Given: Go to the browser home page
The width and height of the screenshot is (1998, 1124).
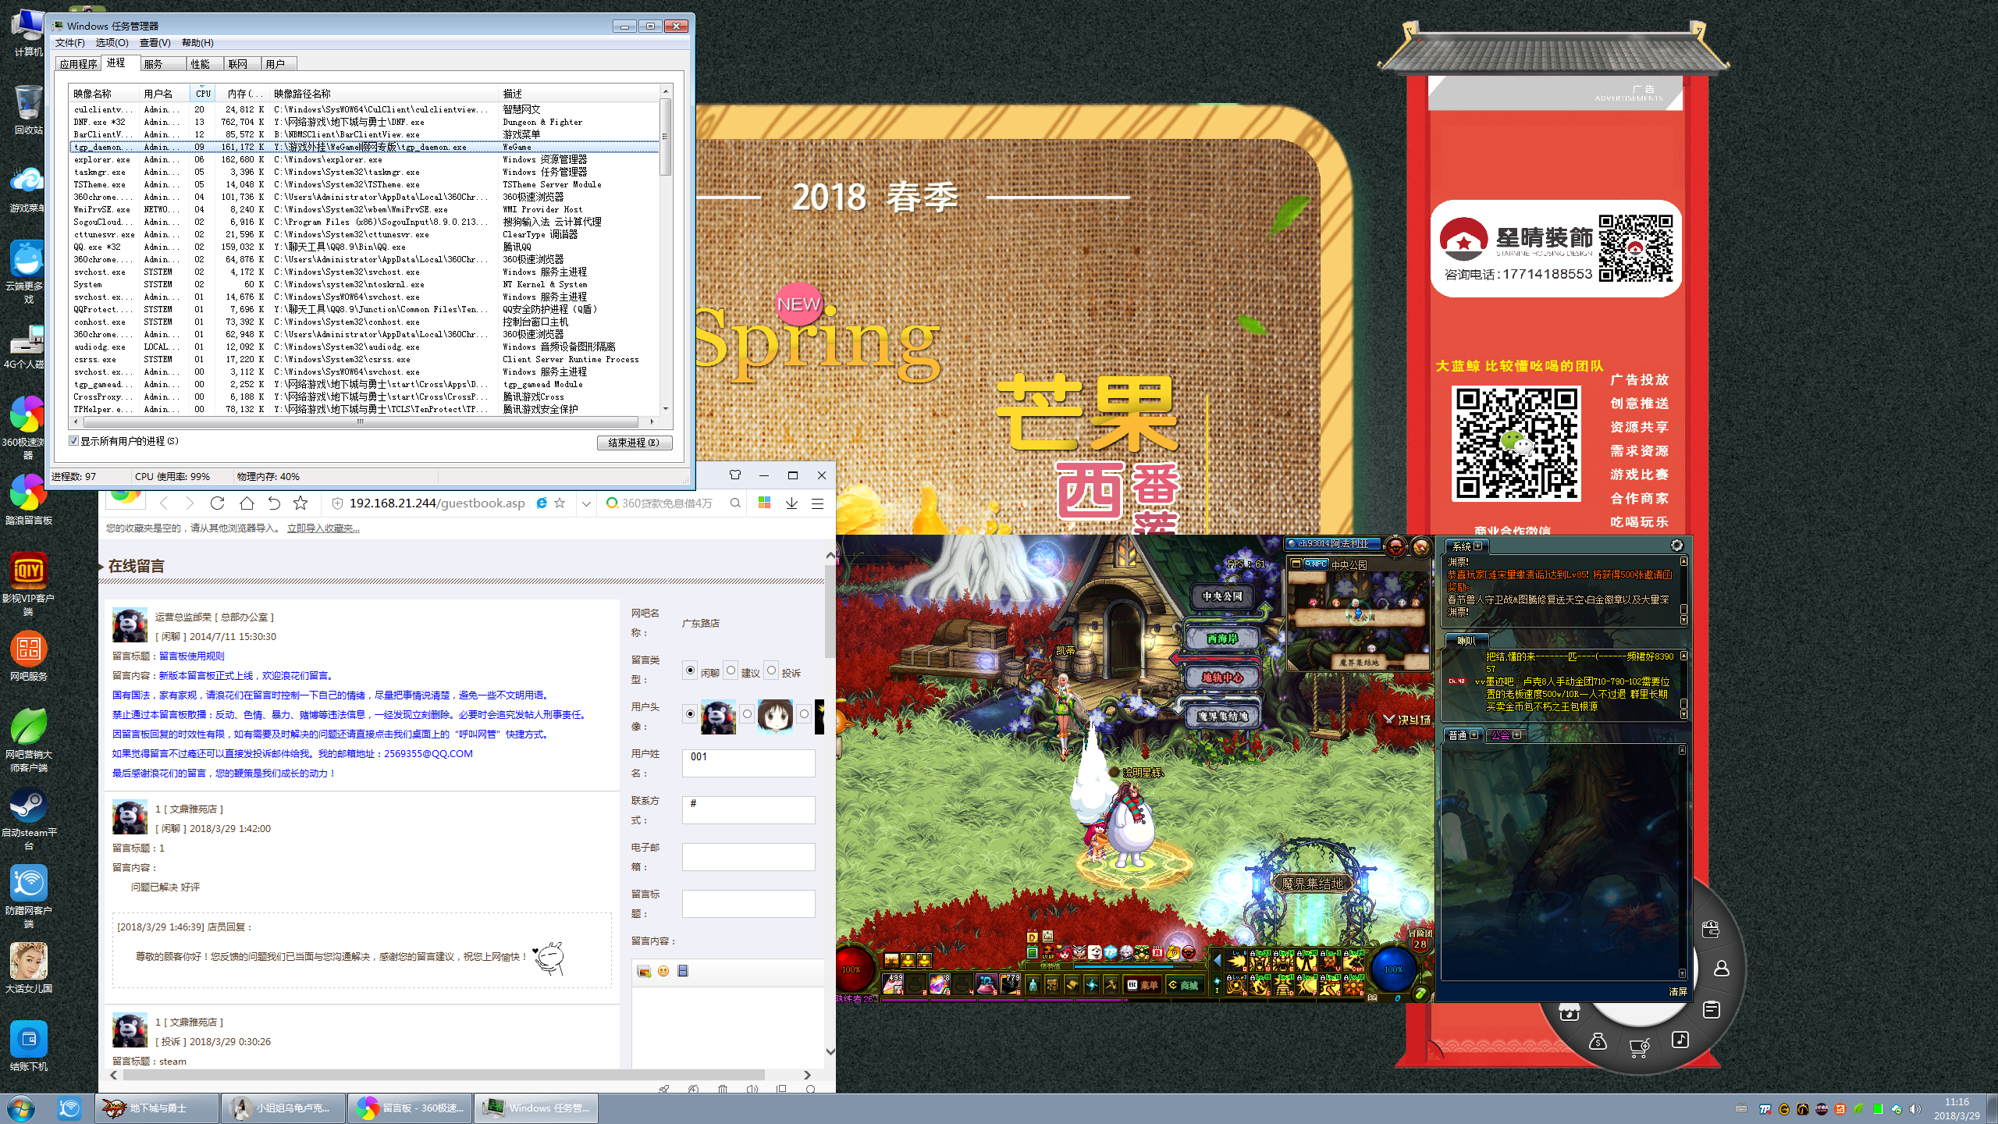Looking at the screenshot, I should tap(247, 503).
